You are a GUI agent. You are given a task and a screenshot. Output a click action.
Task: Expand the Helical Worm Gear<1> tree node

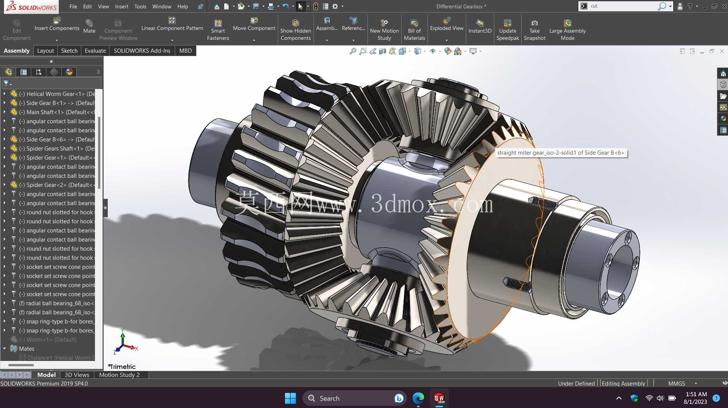[x=4, y=94]
